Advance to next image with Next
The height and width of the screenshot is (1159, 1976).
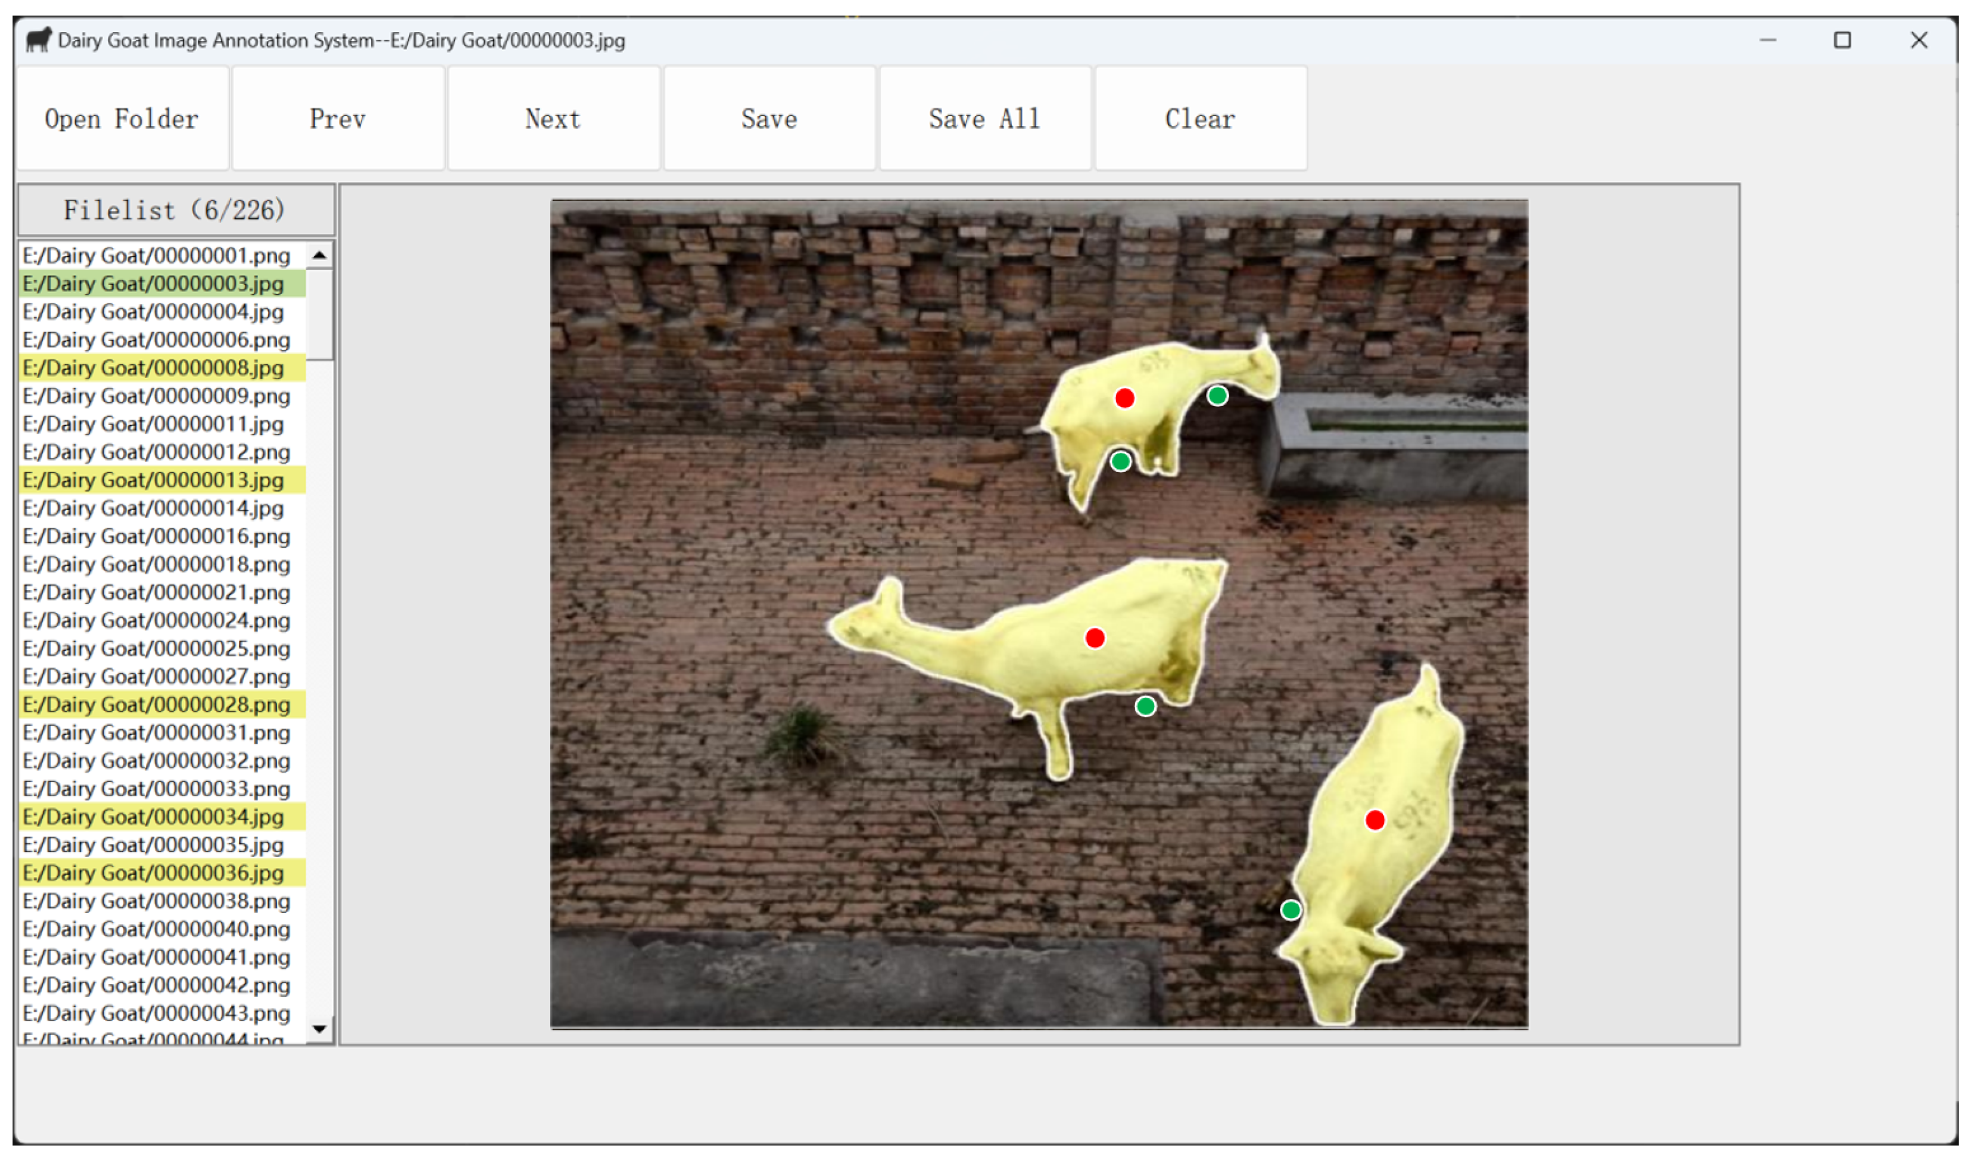coord(554,119)
